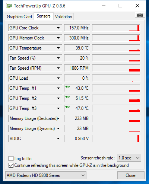Click the GPU-Z app icon in title bar

pos(9,6)
